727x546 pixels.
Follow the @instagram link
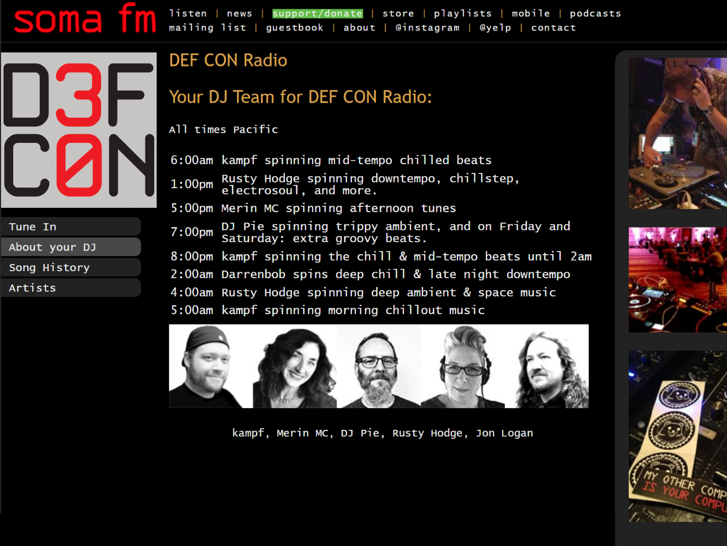[427, 27]
